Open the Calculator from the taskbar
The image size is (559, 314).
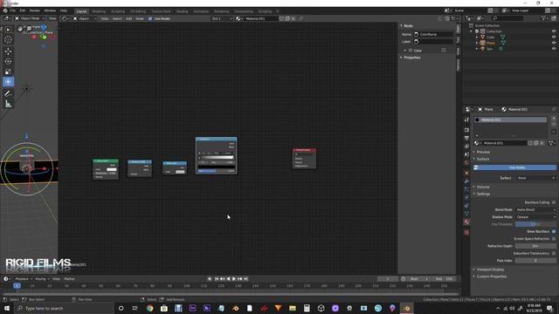(x=307, y=308)
